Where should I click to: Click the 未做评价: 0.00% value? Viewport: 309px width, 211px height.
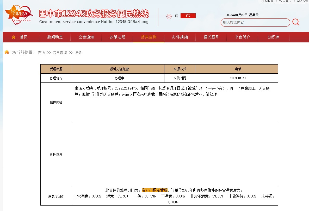(242, 196)
